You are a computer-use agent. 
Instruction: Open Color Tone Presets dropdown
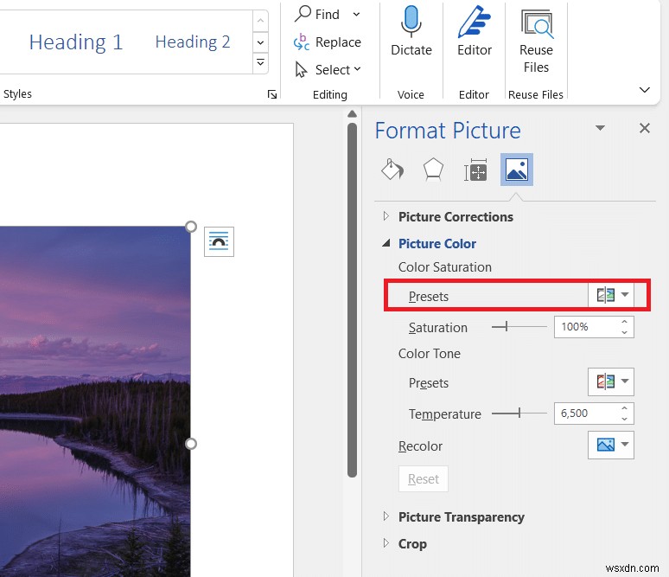tap(611, 381)
